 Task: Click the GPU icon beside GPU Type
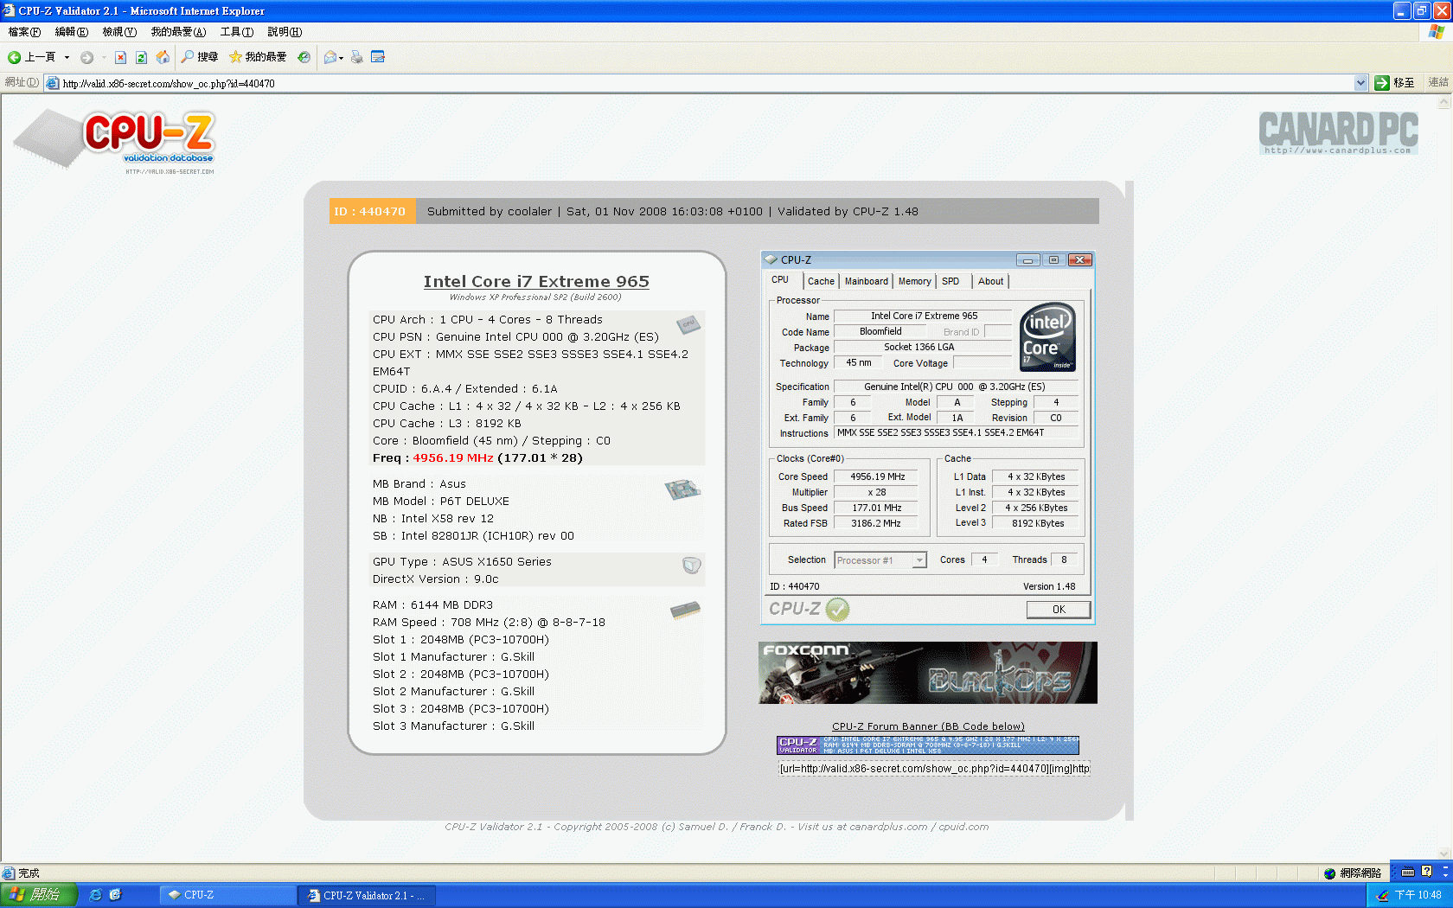[692, 566]
